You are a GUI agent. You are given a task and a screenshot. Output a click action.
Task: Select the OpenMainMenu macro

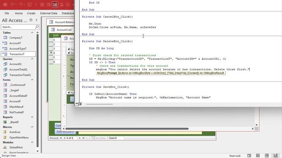pos(19,137)
